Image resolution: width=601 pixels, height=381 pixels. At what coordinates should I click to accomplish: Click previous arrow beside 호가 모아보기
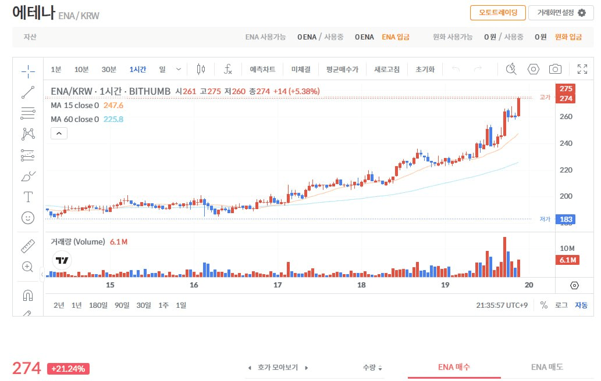point(250,368)
